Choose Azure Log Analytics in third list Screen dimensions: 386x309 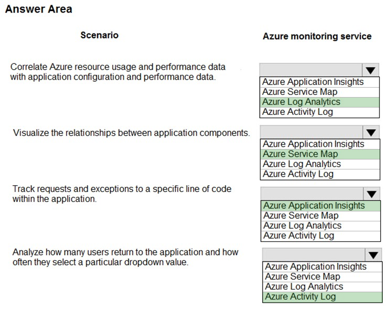(x=321, y=226)
